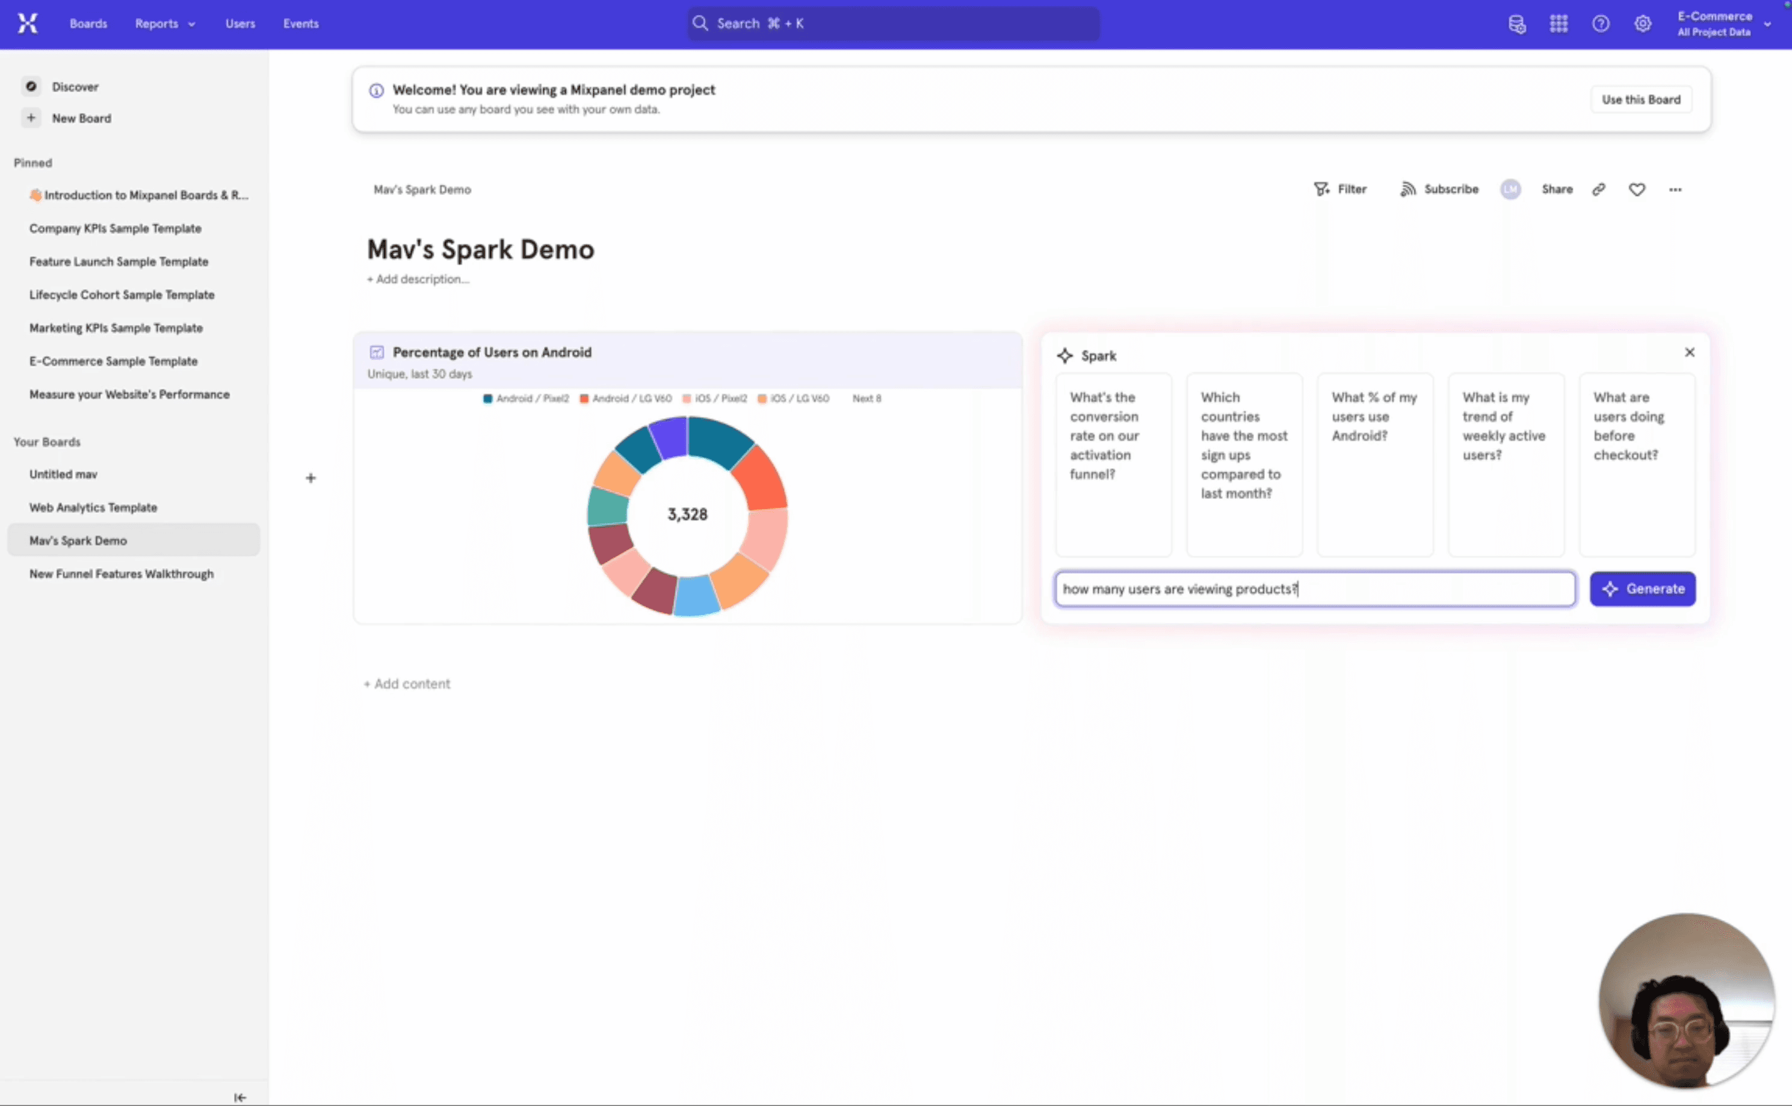Open the Users menu
The image size is (1792, 1106).
pos(240,23)
